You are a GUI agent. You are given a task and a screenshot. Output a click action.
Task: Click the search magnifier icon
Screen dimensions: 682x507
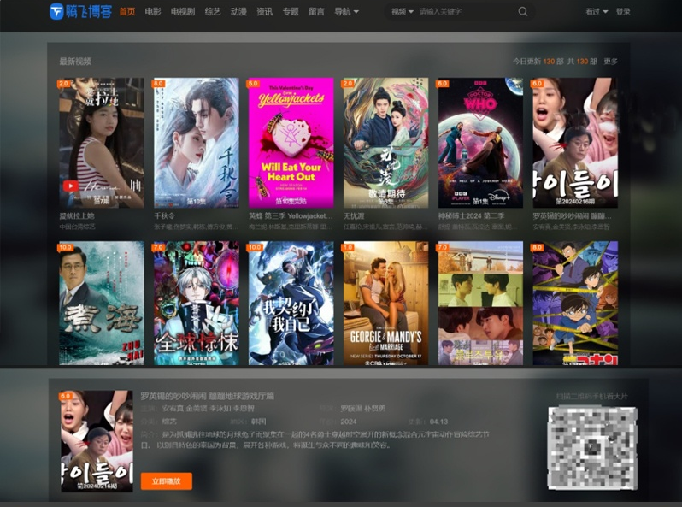point(523,12)
